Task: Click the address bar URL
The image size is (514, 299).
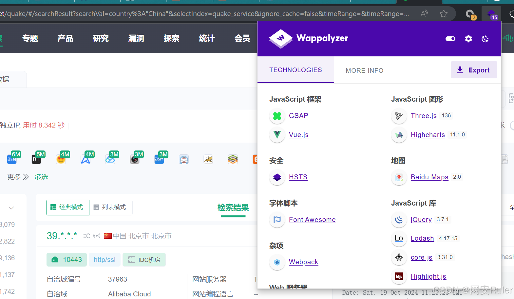Action: click(204, 14)
